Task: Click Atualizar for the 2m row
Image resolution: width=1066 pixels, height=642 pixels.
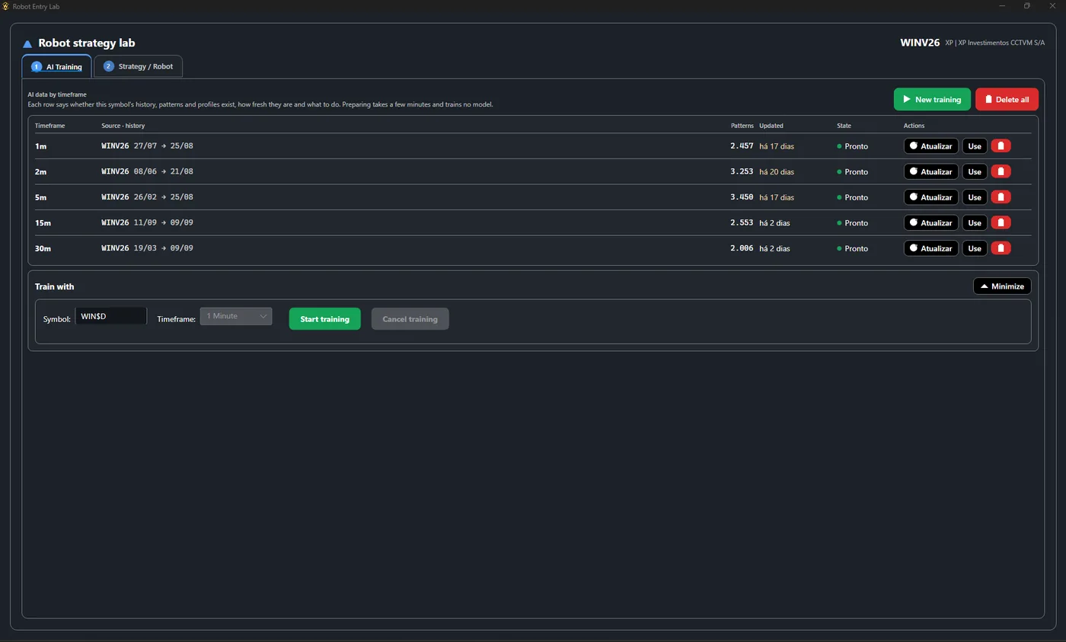Action: point(930,171)
